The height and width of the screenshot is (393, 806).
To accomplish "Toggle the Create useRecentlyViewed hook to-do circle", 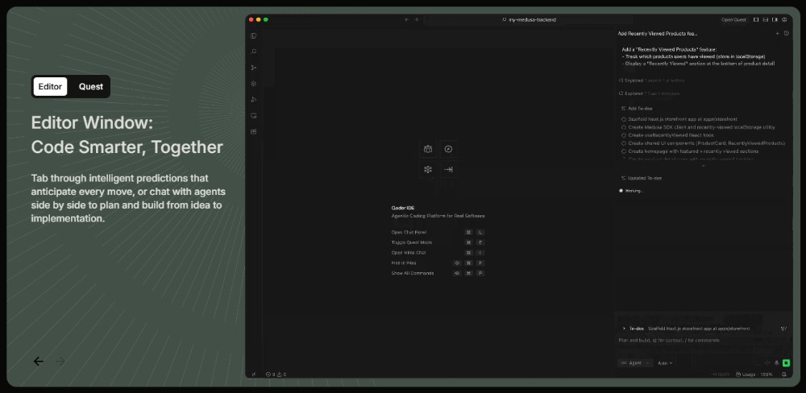I will coord(624,135).
